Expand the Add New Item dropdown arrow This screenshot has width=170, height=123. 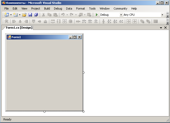20,15
